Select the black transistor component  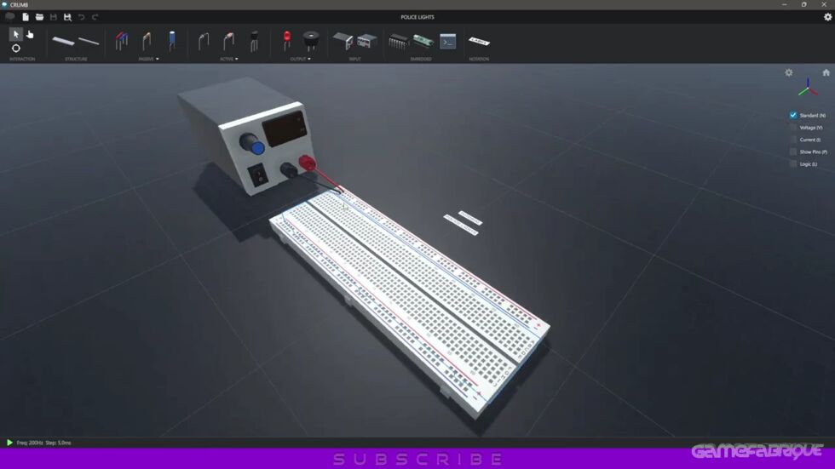coord(254,41)
